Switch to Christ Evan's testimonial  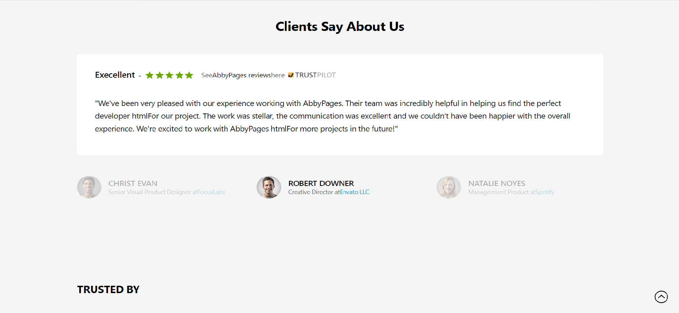(133, 183)
